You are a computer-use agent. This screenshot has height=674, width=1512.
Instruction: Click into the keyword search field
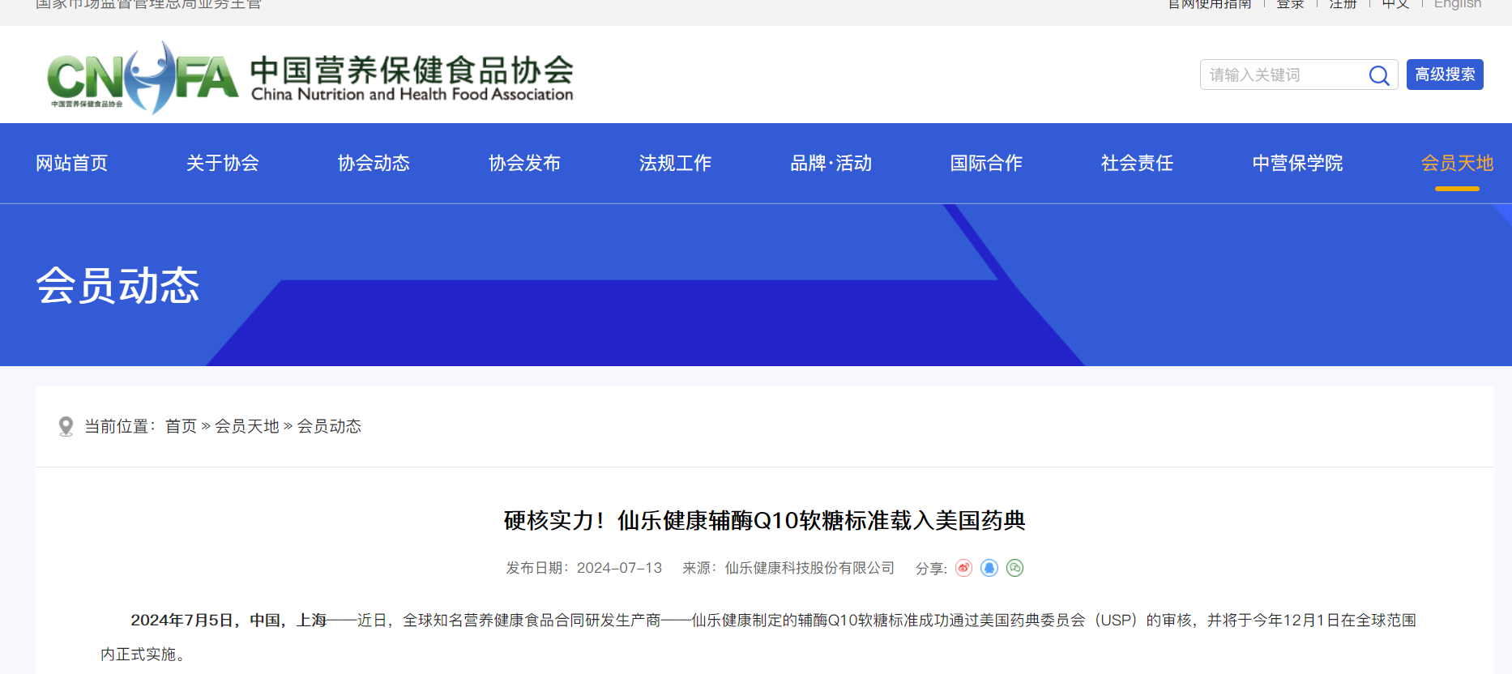pos(1280,75)
